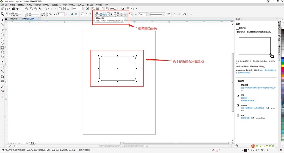Select the Eyedropper tool

tap(2, 86)
